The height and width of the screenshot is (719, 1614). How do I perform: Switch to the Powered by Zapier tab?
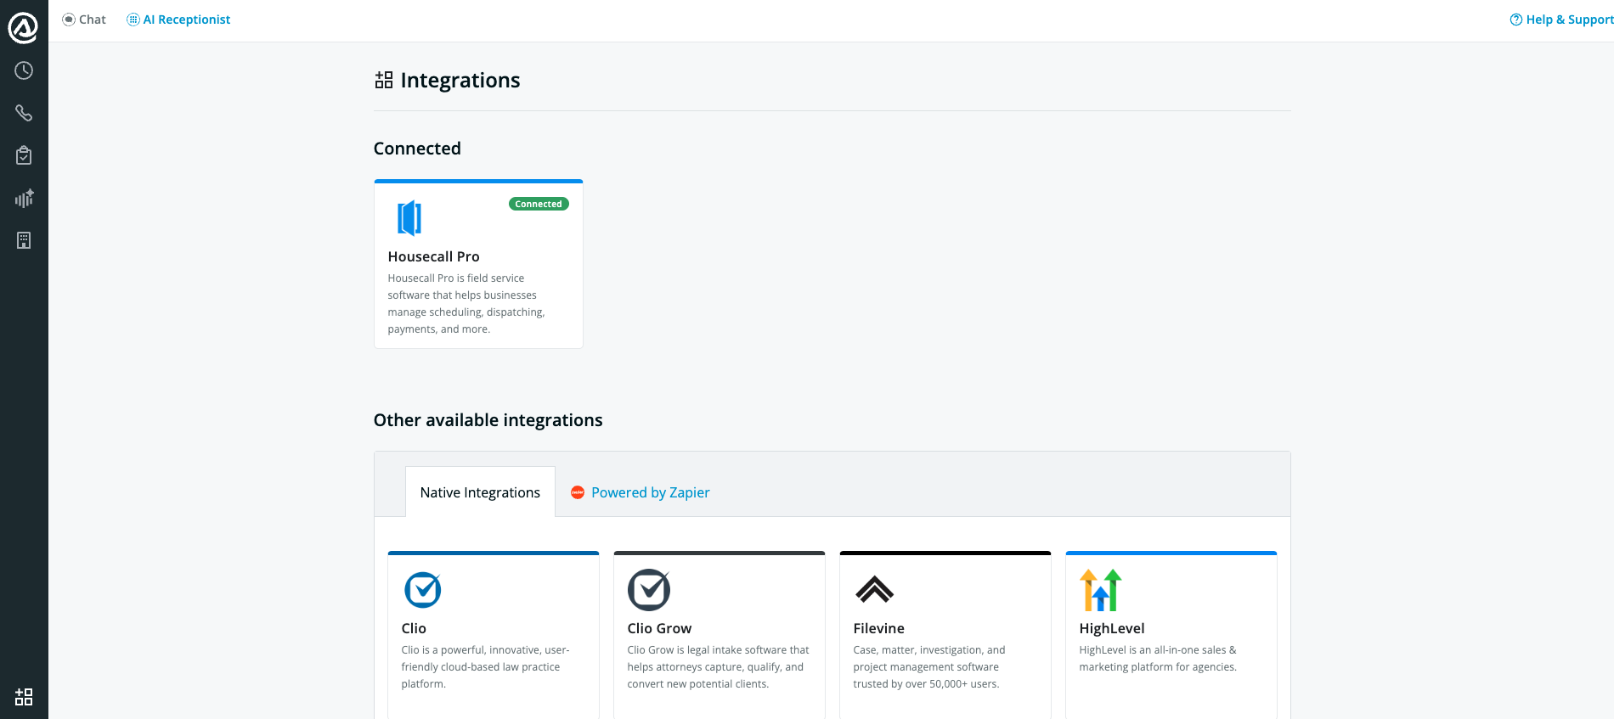coord(641,492)
